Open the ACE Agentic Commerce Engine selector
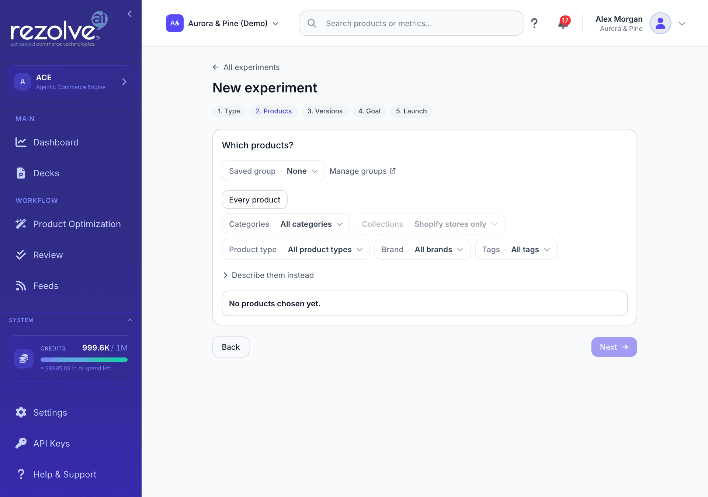Screen dimensions: 708x497 point(71,82)
